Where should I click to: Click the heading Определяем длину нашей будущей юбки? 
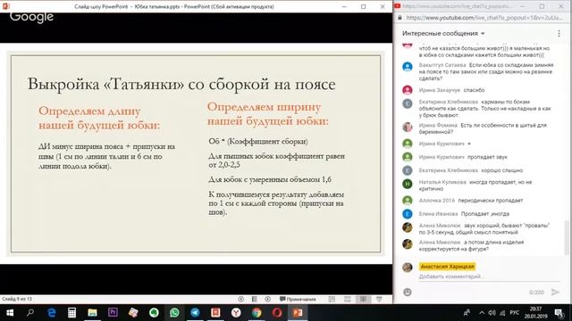99,118
